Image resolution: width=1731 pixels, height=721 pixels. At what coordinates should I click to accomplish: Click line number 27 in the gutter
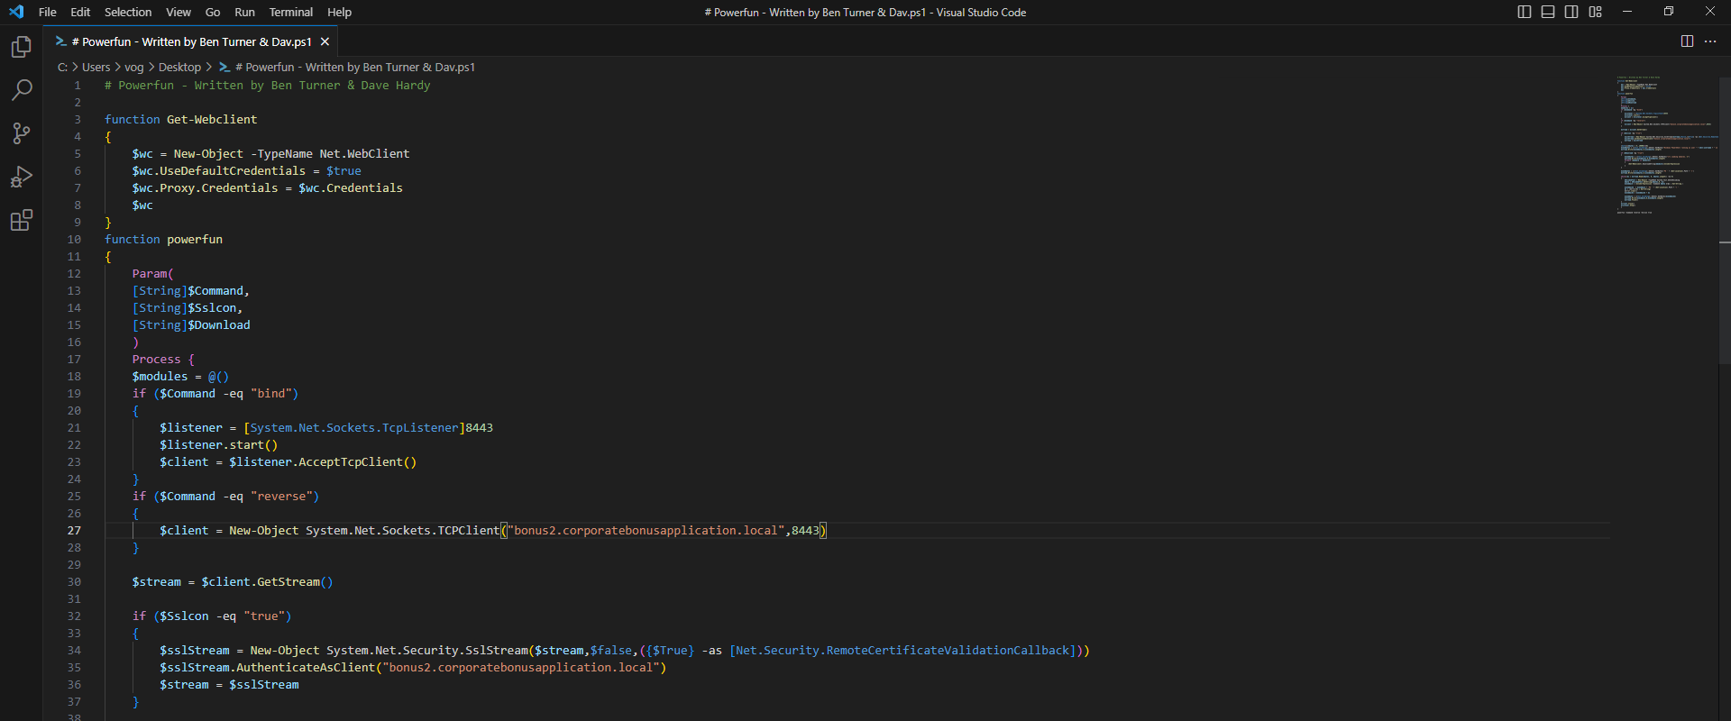(x=74, y=531)
